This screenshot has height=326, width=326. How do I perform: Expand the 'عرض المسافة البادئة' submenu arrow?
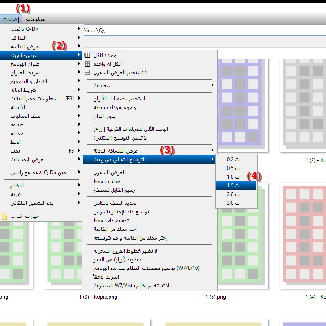[212, 150]
